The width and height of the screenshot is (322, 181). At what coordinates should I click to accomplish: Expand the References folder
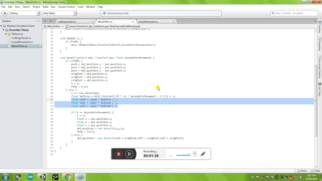[x=6, y=34]
